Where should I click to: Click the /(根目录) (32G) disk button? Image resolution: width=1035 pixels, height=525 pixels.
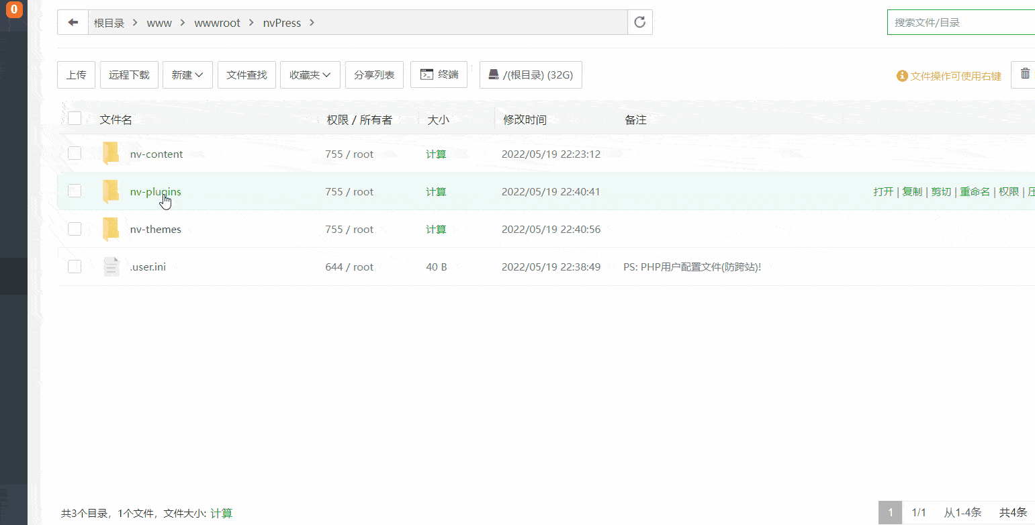[x=531, y=75]
